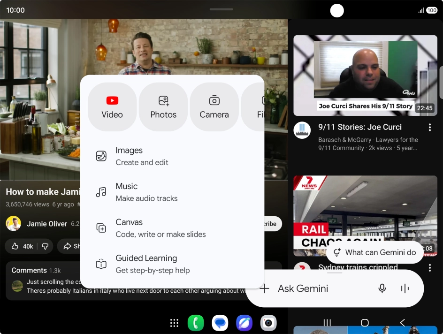Tap the 3,650,746 views text
Screen dimensions: 443x334
(27, 204)
